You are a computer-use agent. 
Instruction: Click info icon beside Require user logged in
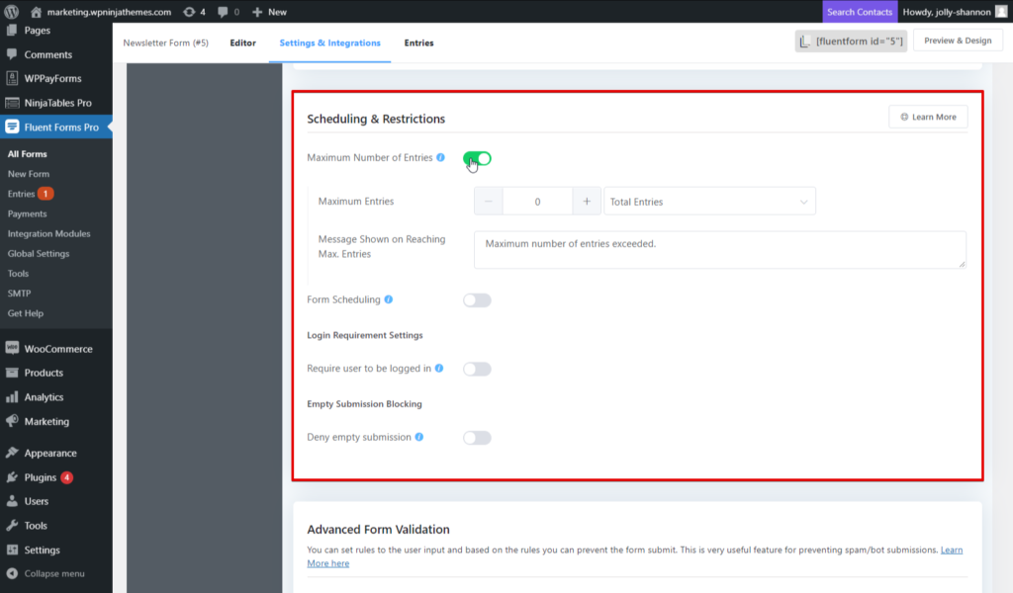(439, 368)
